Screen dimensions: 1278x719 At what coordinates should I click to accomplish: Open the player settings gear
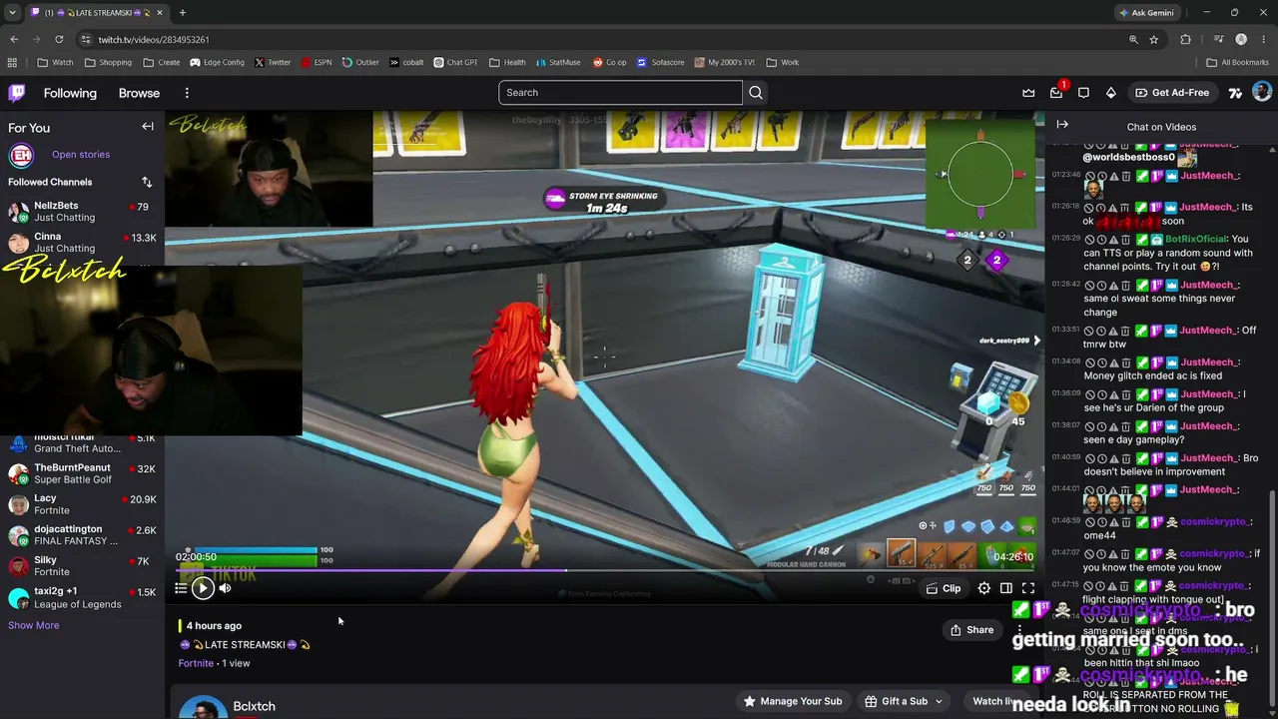pos(984,588)
